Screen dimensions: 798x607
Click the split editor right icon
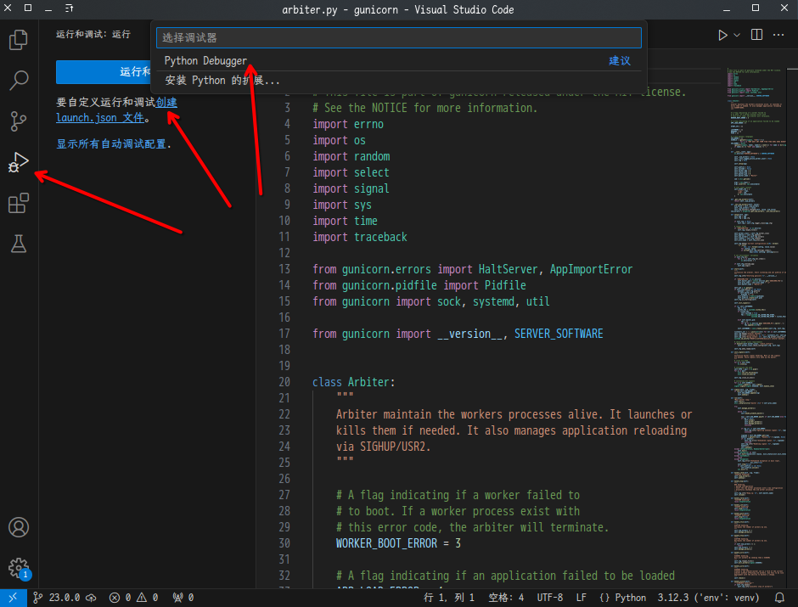tap(756, 35)
